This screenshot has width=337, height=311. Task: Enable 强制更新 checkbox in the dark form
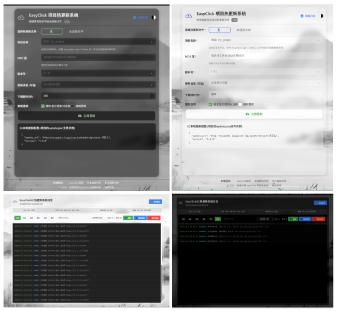[72, 105]
